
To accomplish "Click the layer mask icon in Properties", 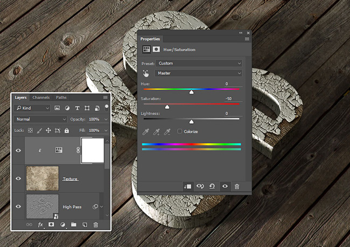I will [x=156, y=50].
